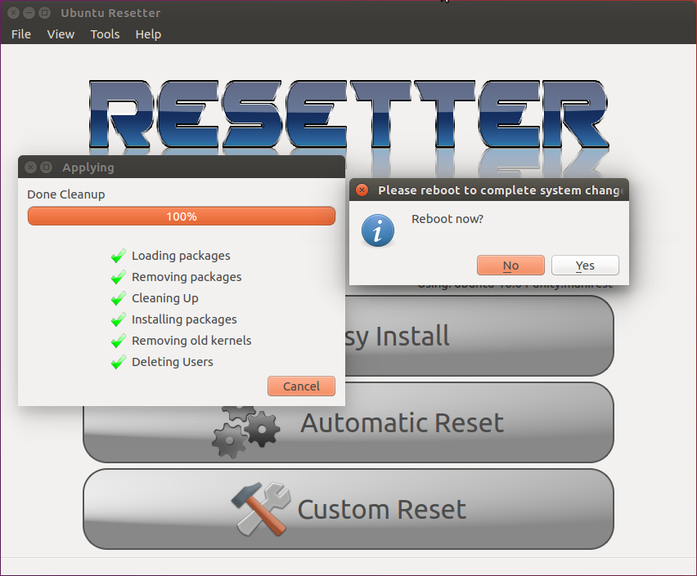Click the checkmark beside Removing old kernels
Viewport: 697px width, 576px height.
pyautogui.click(x=119, y=341)
